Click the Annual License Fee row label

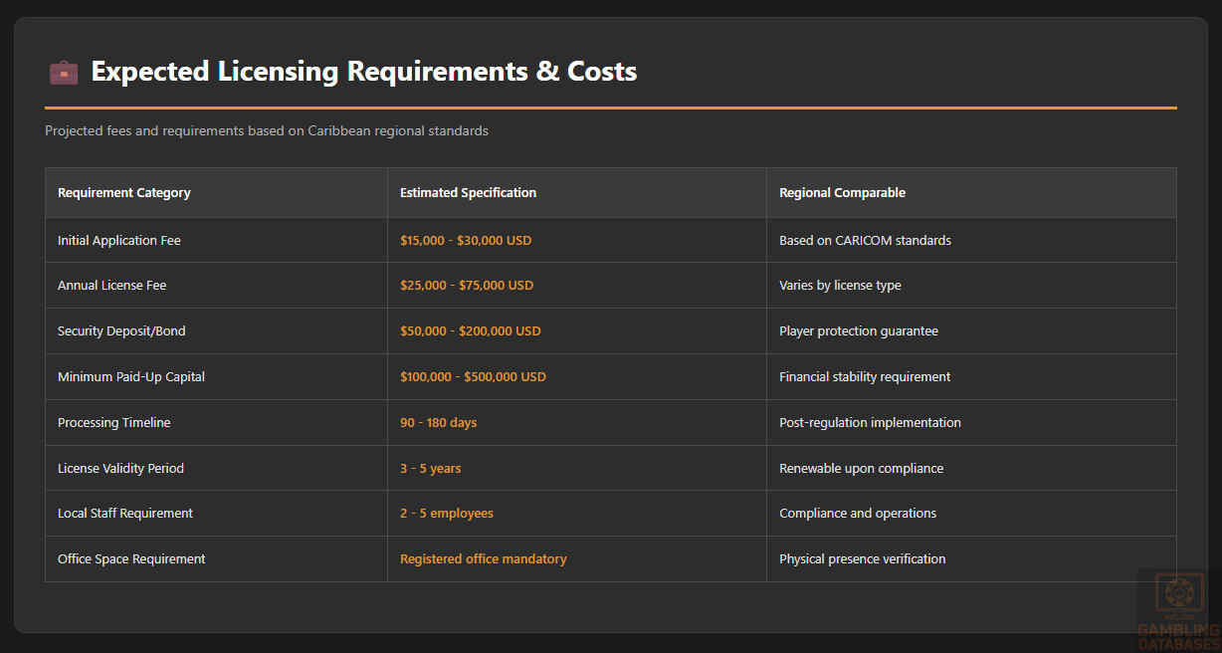point(111,286)
